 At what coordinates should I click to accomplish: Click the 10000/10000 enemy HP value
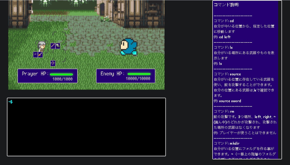(138, 79)
